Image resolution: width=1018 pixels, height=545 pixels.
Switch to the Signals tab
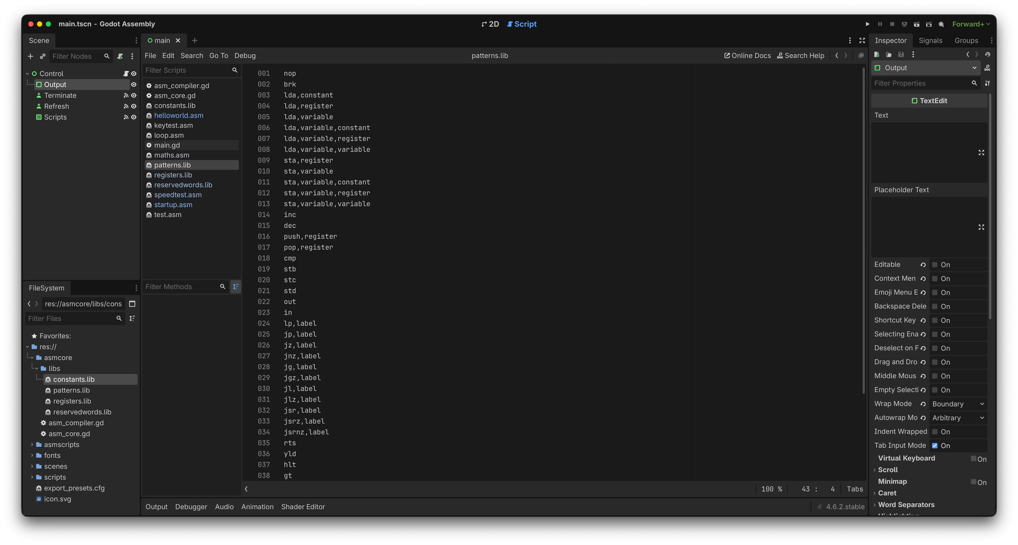930,40
